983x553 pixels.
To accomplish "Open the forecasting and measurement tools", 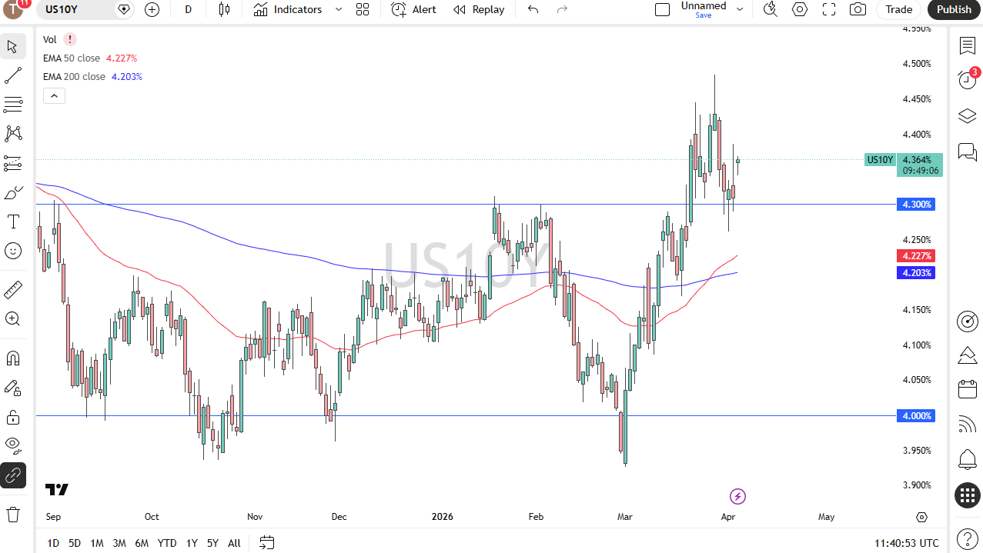I will 13,163.
